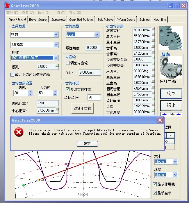Toggle 显示作用线 checkbox
This screenshot has height=203, width=189.
pyautogui.click(x=155, y=184)
